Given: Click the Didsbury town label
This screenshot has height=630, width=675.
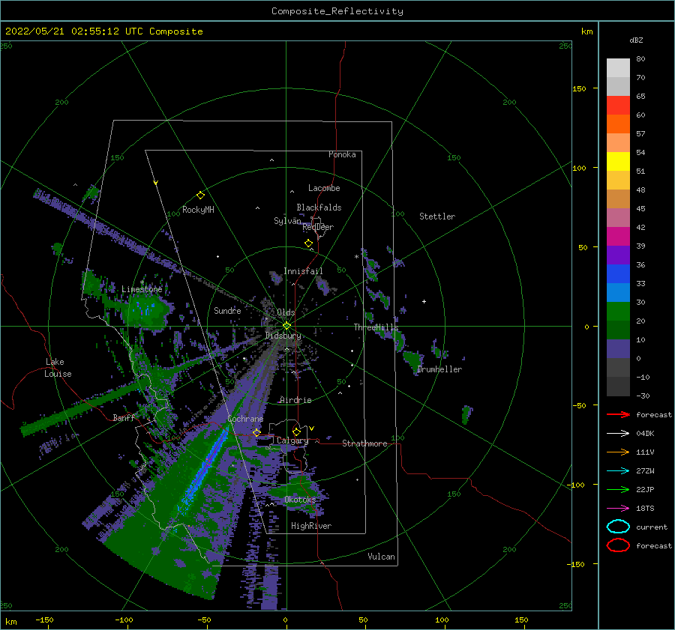Looking at the screenshot, I should coord(283,336).
